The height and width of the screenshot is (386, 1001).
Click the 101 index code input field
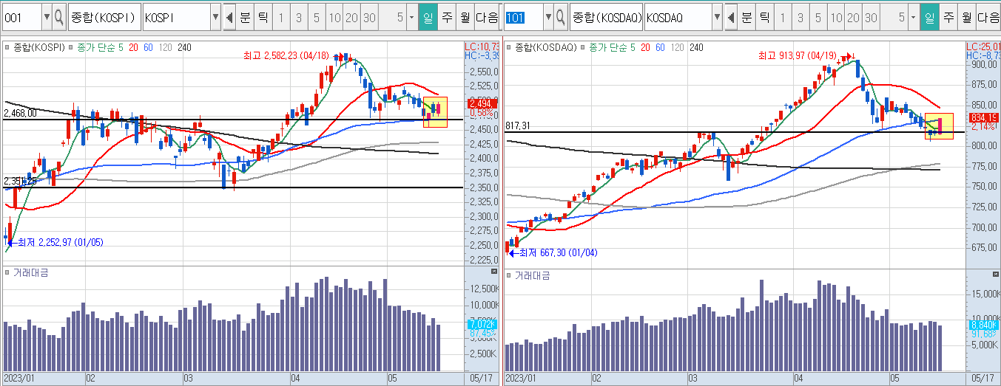pos(523,16)
